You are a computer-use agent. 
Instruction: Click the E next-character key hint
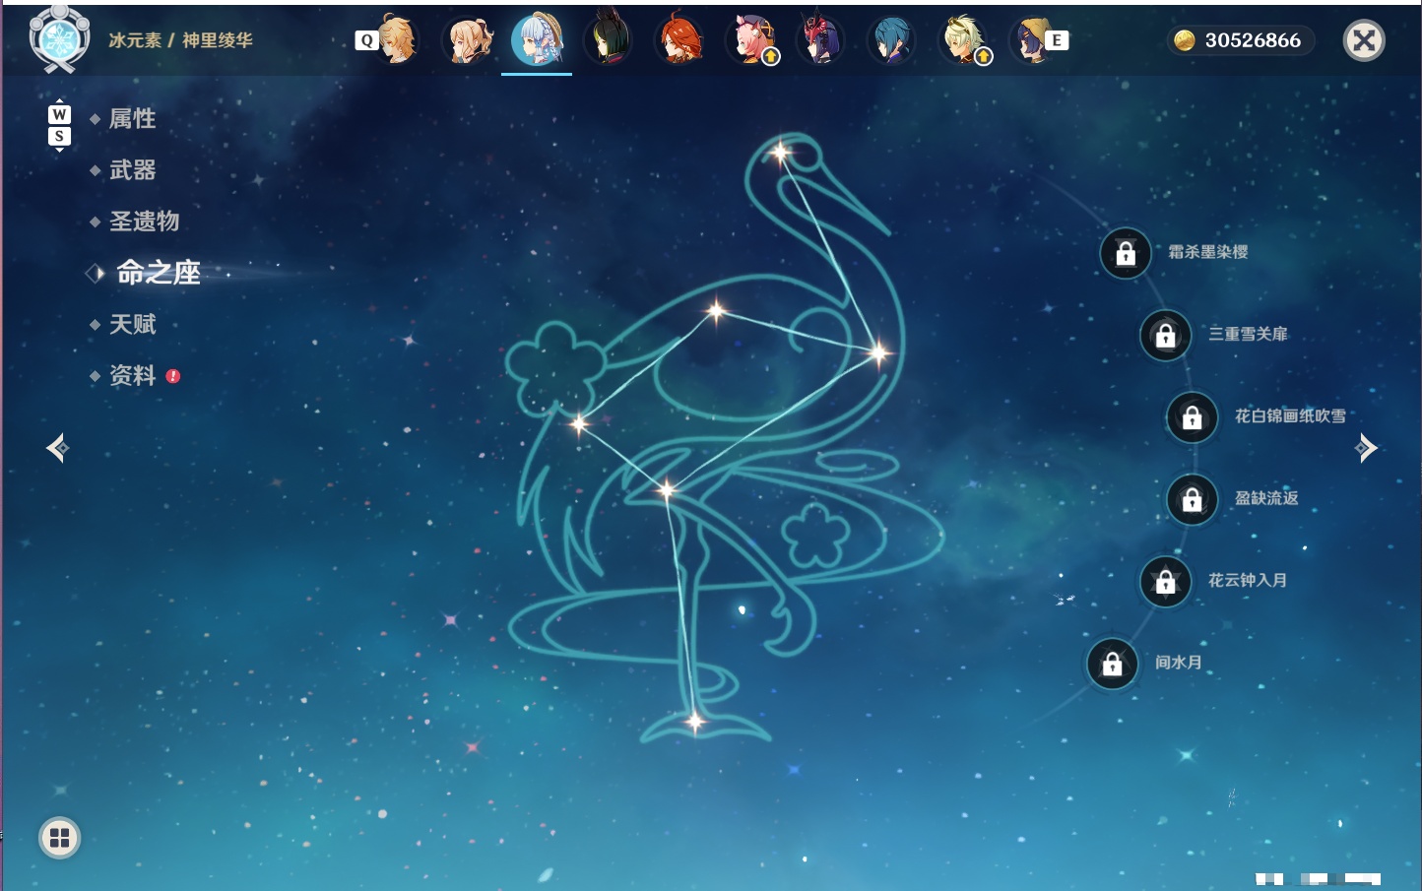pyautogui.click(x=1057, y=40)
